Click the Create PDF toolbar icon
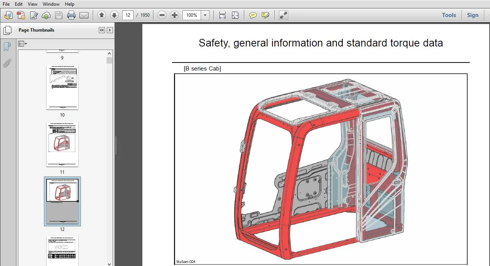 click(21, 15)
